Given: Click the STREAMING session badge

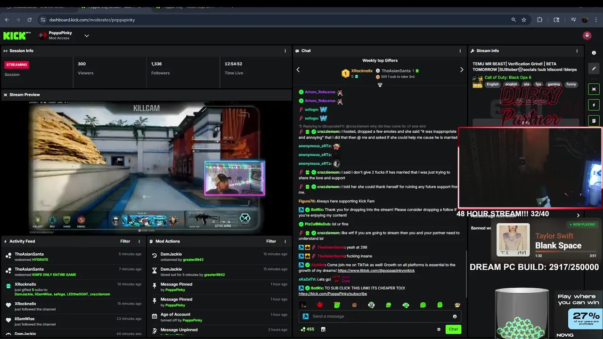Looking at the screenshot, I should pyautogui.click(x=17, y=65).
